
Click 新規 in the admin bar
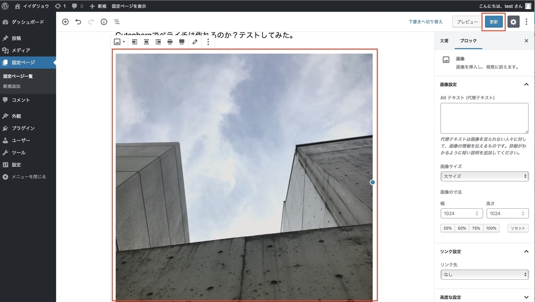tap(98, 6)
